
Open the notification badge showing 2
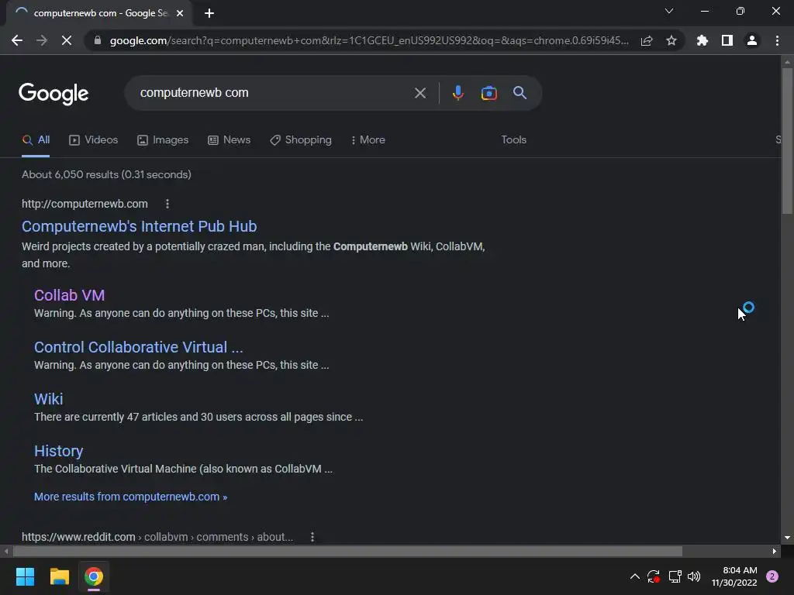click(x=772, y=576)
